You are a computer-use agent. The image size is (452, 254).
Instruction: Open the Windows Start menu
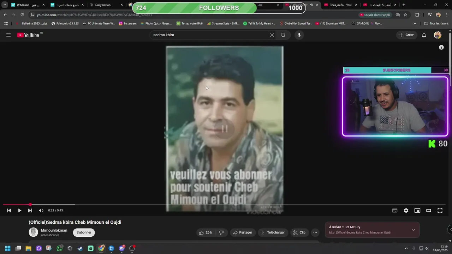coord(7,248)
